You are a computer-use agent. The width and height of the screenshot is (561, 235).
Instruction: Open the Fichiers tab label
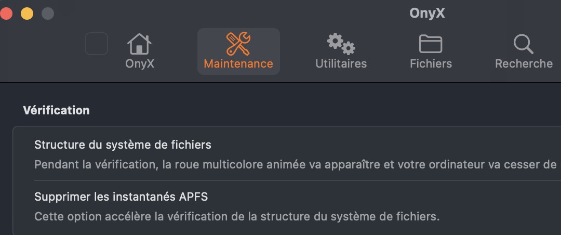click(x=431, y=63)
